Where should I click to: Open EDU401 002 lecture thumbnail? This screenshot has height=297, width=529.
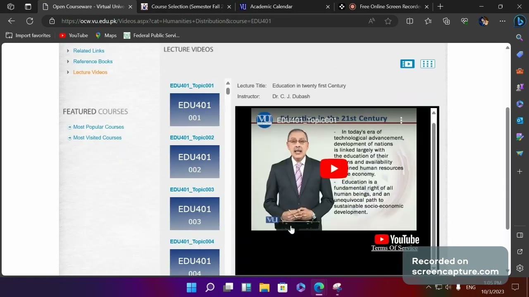[195, 162]
